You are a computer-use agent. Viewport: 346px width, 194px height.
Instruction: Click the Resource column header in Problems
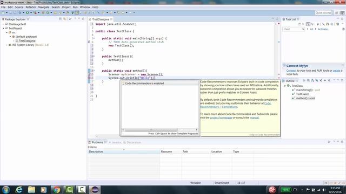point(171,151)
